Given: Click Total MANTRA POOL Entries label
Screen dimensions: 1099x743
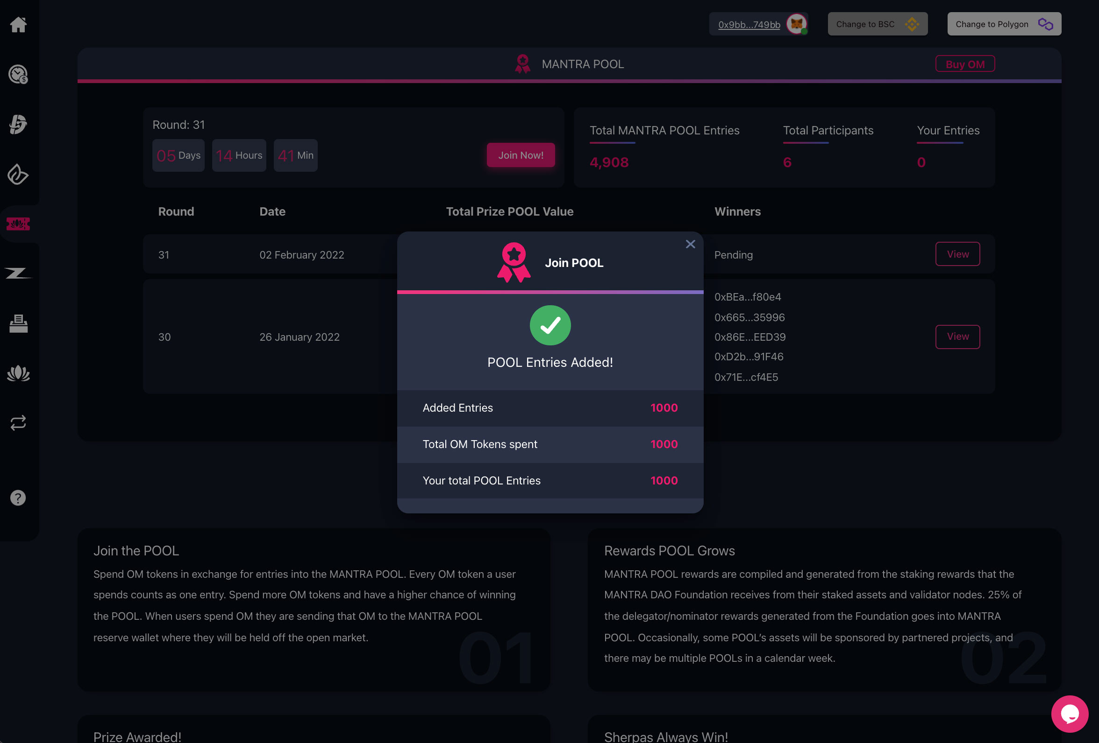Looking at the screenshot, I should [x=664, y=130].
